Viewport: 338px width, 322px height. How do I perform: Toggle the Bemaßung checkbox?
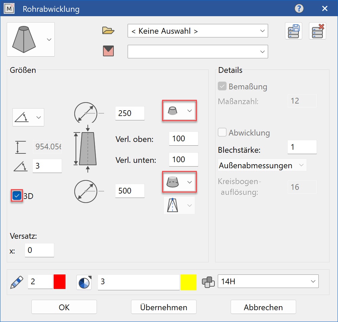[x=222, y=86]
